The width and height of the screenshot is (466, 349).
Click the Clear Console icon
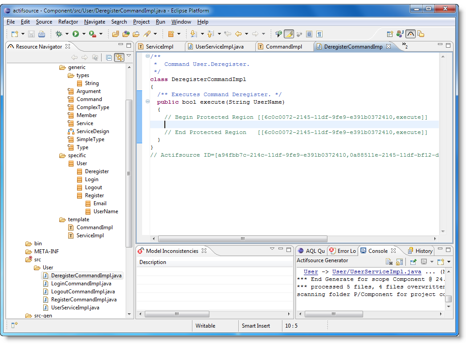pyautogui.click(x=389, y=262)
